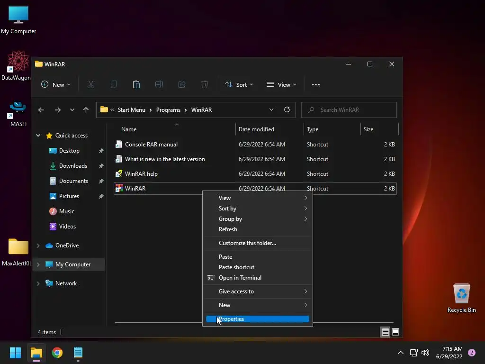Image resolution: width=485 pixels, height=364 pixels.
Task: Open Sort by submenu in context menu
Action: coord(257,209)
